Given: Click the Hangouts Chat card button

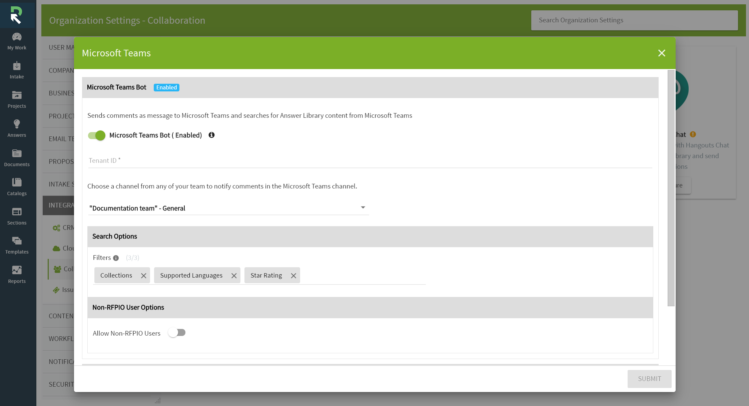Looking at the screenshot, I should [683, 185].
